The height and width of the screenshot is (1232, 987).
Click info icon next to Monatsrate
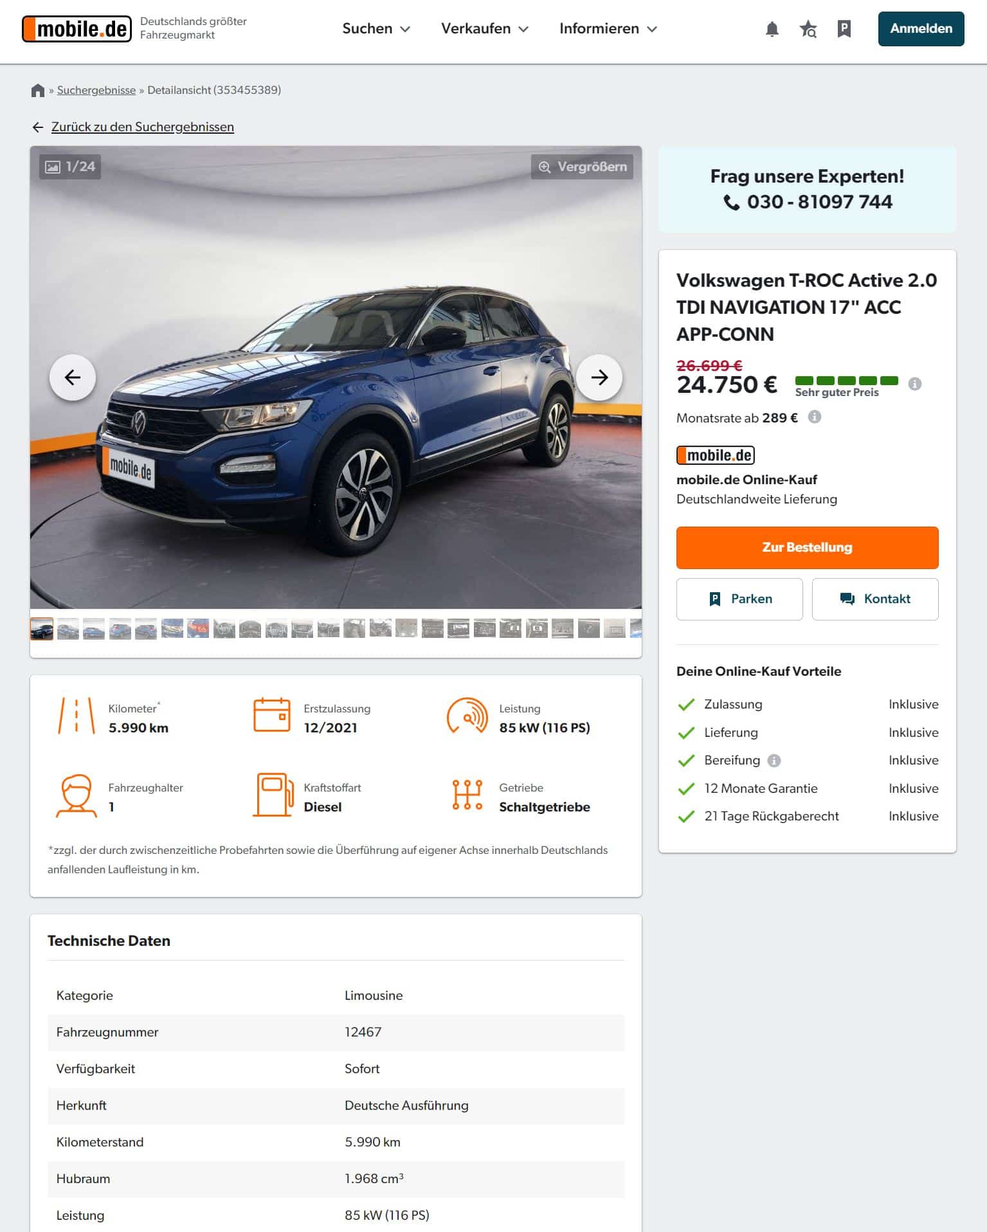pos(815,417)
